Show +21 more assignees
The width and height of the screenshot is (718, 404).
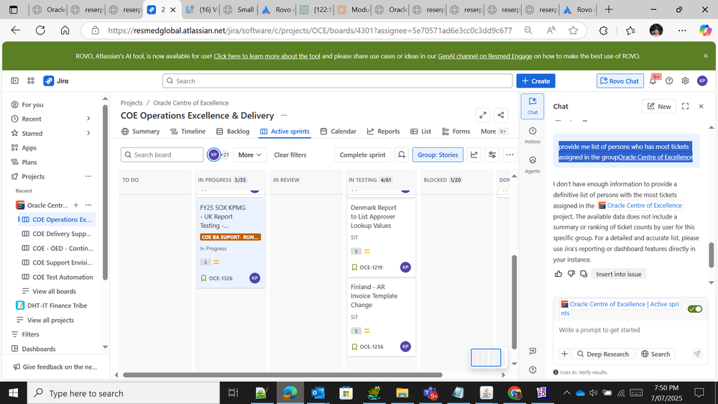225,155
